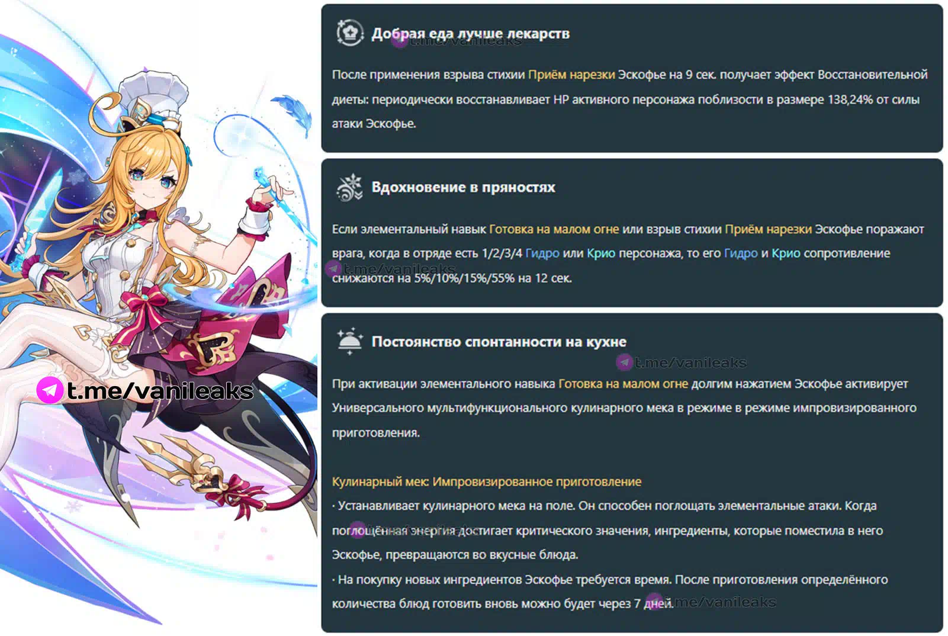Click 'Готовка на малом огне' in third panel

tap(623, 384)
